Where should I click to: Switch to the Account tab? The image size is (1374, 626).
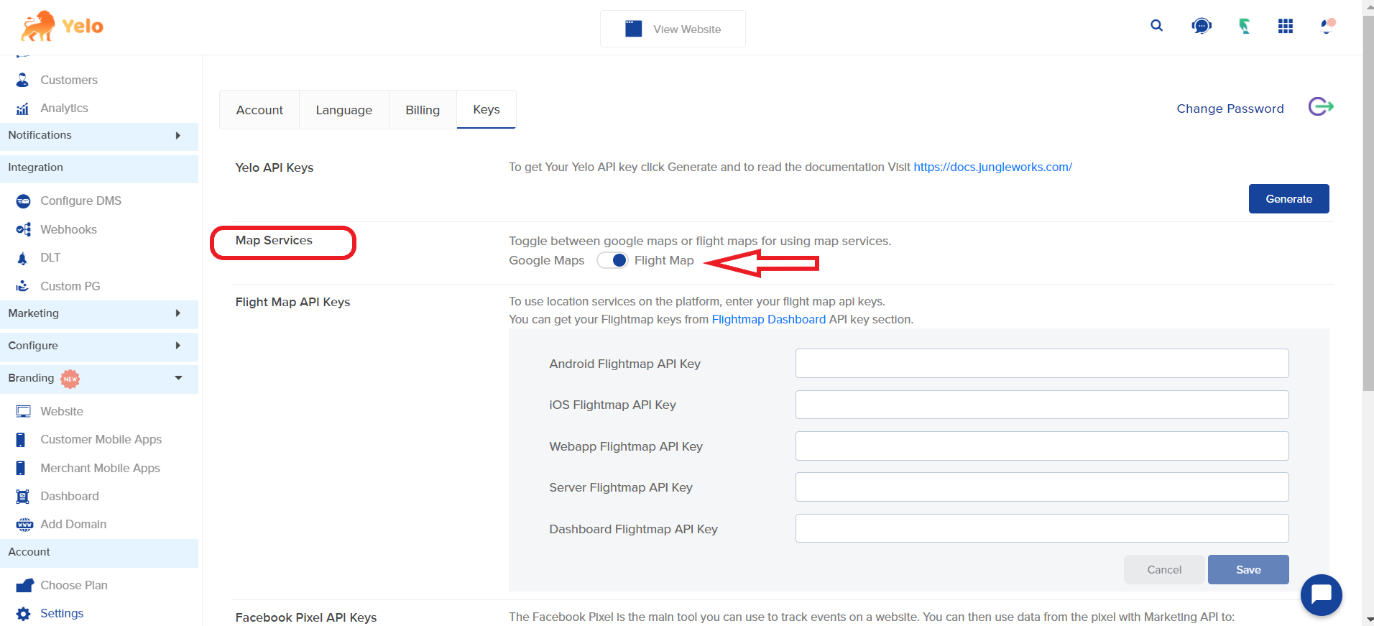(259, 110)
